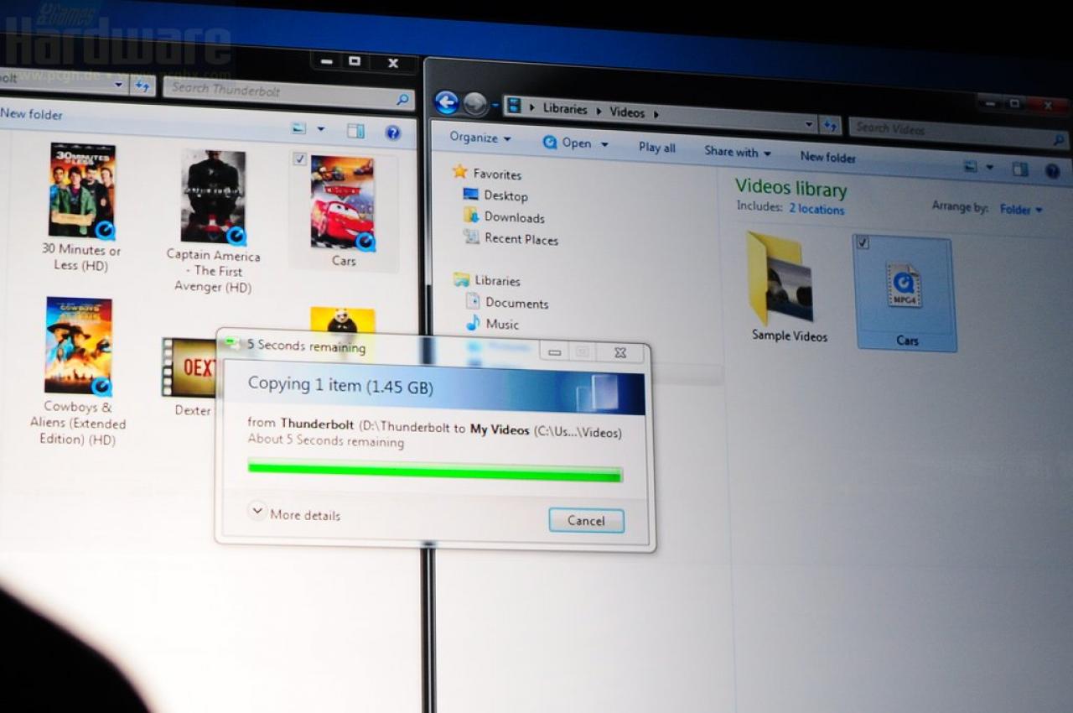
Task: Open the Organize dropdown menu
Action: click(x=479, y=138)
